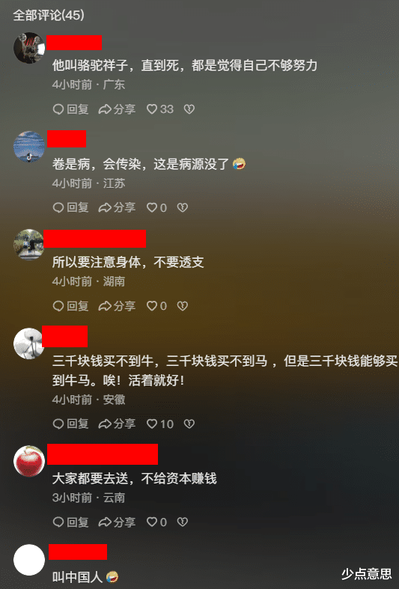The image size is (399, 589).
Task: Dislike the 骆驼祥子 comment via broken heart
Action: [x=189, y=109]
